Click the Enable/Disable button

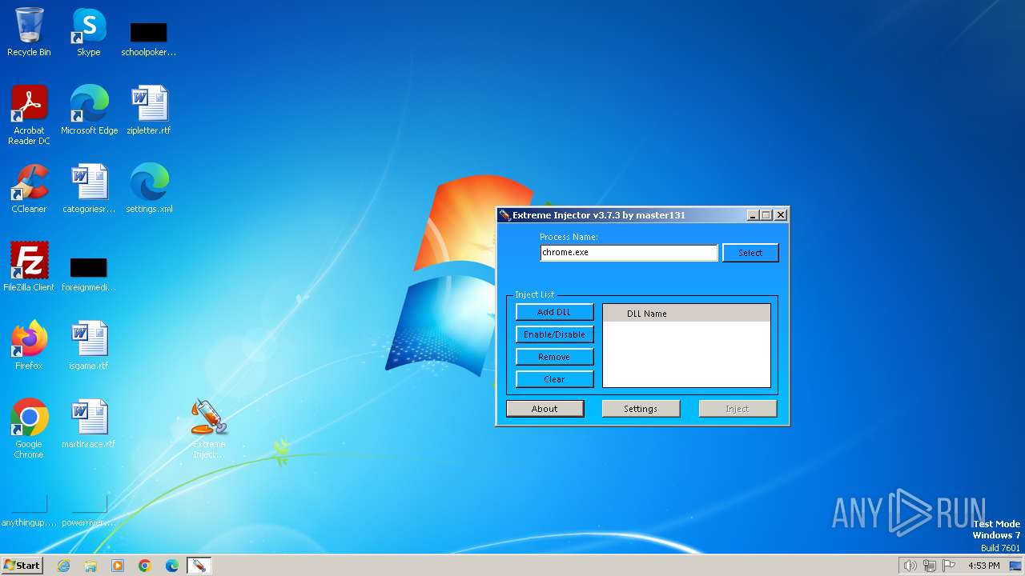[554, 334]
